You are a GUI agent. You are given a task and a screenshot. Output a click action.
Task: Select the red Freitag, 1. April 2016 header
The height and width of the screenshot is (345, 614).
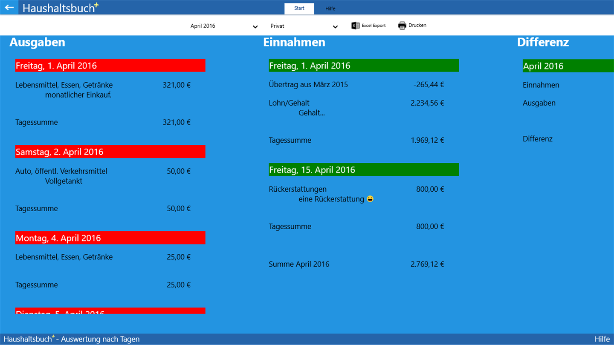tap(110, 66)
